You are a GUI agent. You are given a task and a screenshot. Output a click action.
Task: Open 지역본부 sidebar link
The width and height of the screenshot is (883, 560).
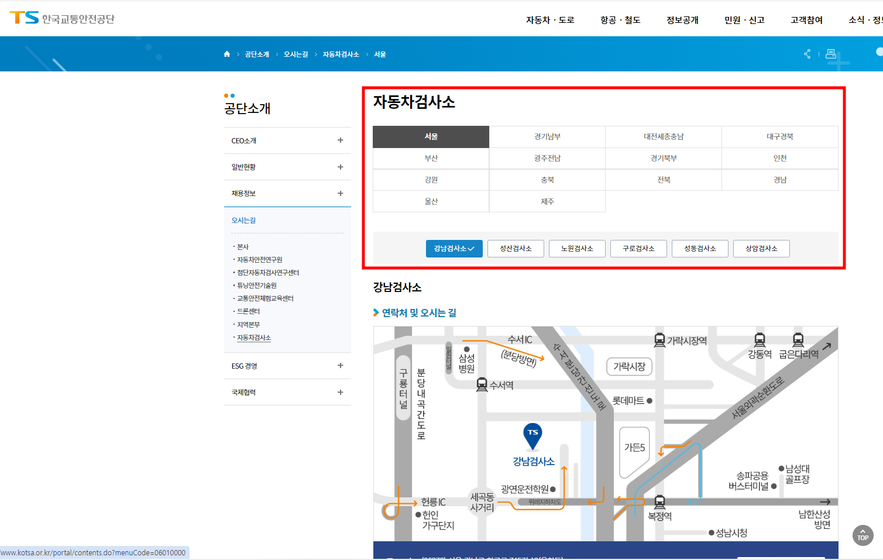[x=248, y=325]
